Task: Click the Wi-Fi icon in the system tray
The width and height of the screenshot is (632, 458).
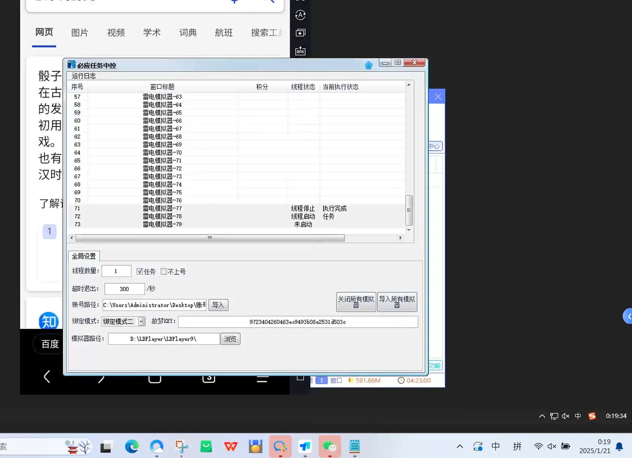Action: [539, 446]
